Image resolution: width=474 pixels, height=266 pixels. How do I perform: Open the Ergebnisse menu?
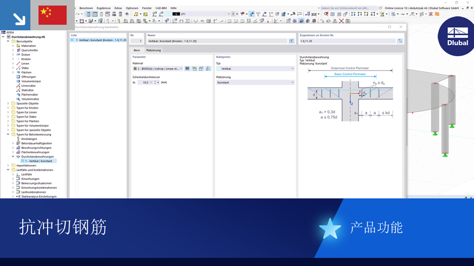coord(103,8)
